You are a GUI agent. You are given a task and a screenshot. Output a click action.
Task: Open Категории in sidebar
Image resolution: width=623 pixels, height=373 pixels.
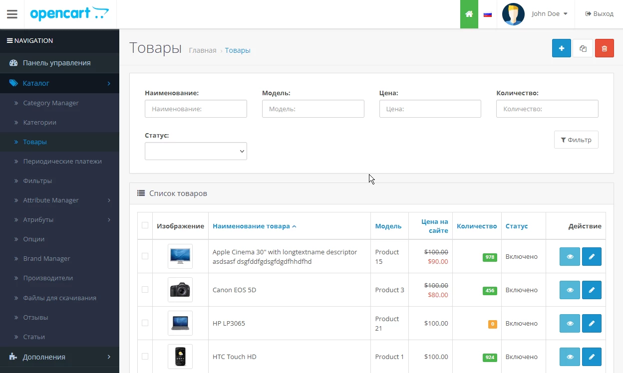[x=59, y=122]
